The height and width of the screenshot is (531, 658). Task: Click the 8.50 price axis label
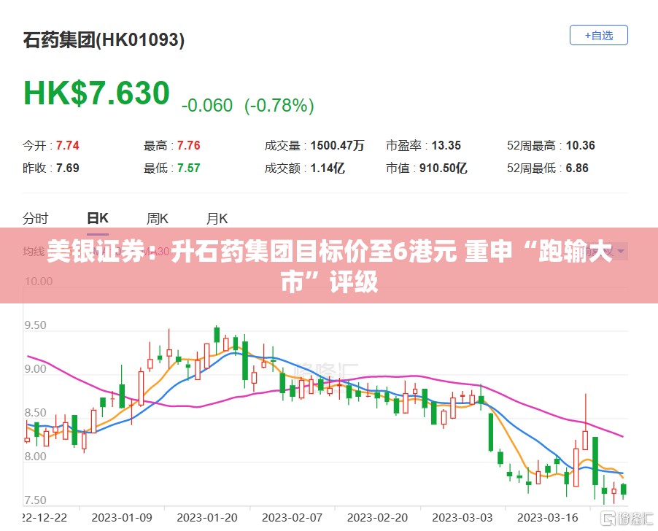[x=35, y=413]
